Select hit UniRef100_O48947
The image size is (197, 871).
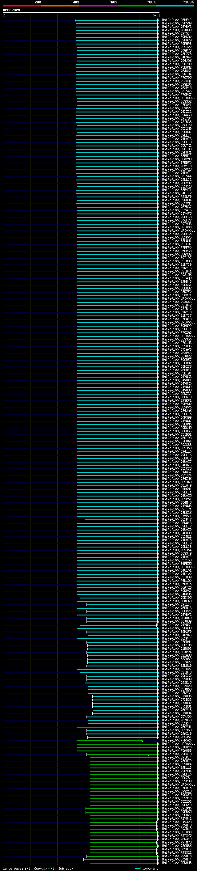point(177,57)
